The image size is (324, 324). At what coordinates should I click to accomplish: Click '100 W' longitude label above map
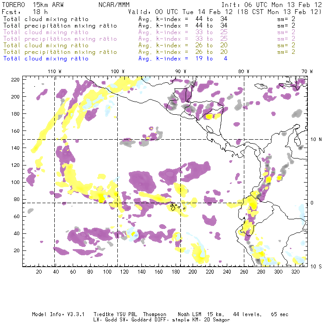pyautogui.click(x=118, y=71)
